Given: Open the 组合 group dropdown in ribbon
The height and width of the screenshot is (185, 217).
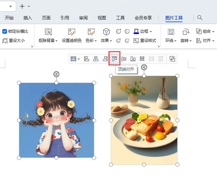Looking at the screenshot, I should coord(205,31).
